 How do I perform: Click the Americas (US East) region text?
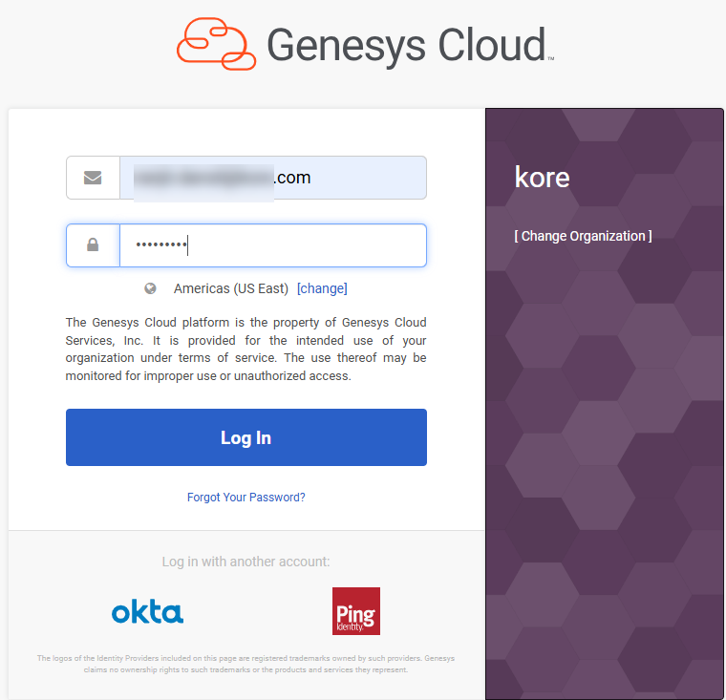231,288
